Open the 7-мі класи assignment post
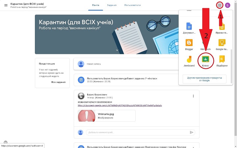The image size is (237, 148). 136,80
